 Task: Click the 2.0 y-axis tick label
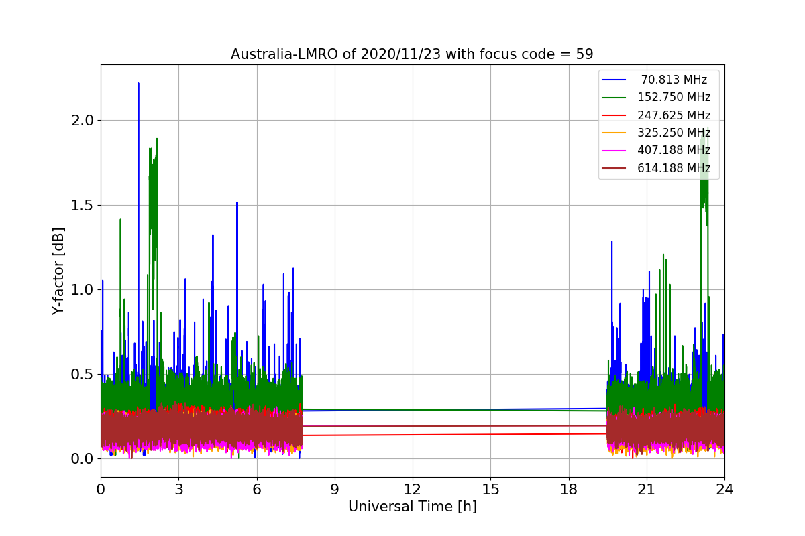pos(82,121)
